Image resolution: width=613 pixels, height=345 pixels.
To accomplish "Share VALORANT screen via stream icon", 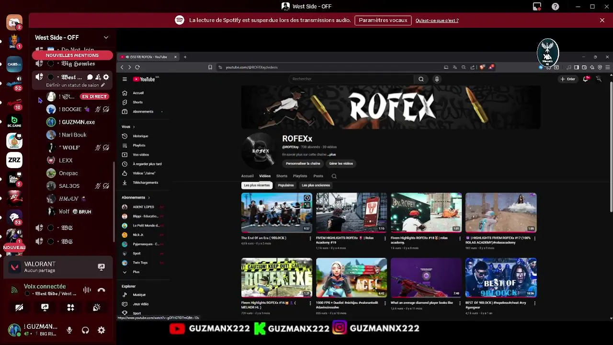I will (x=101, y=267).
